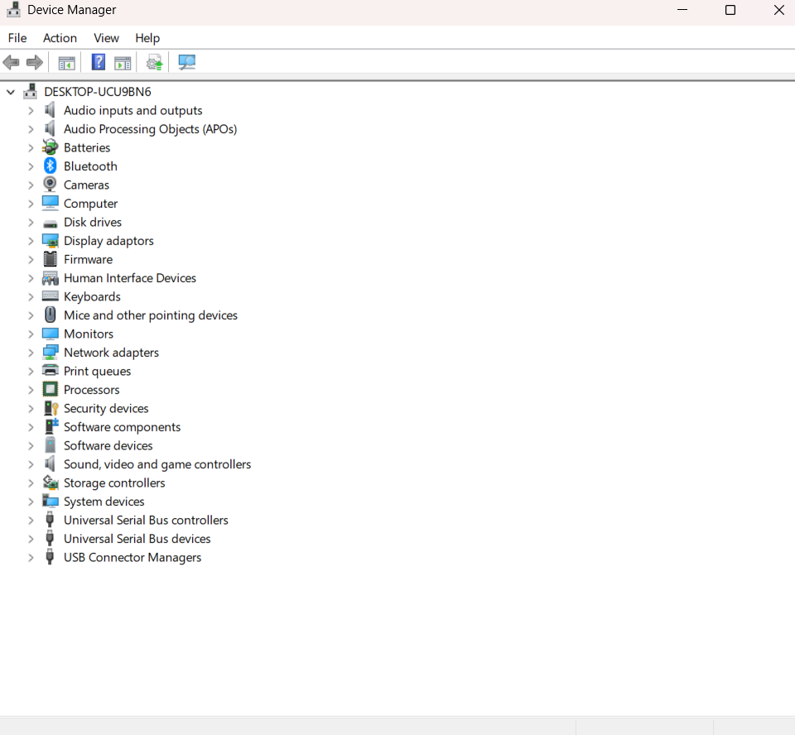Click the Help menu item
This screenshot has width=795, height=735.
pos(147,38)
